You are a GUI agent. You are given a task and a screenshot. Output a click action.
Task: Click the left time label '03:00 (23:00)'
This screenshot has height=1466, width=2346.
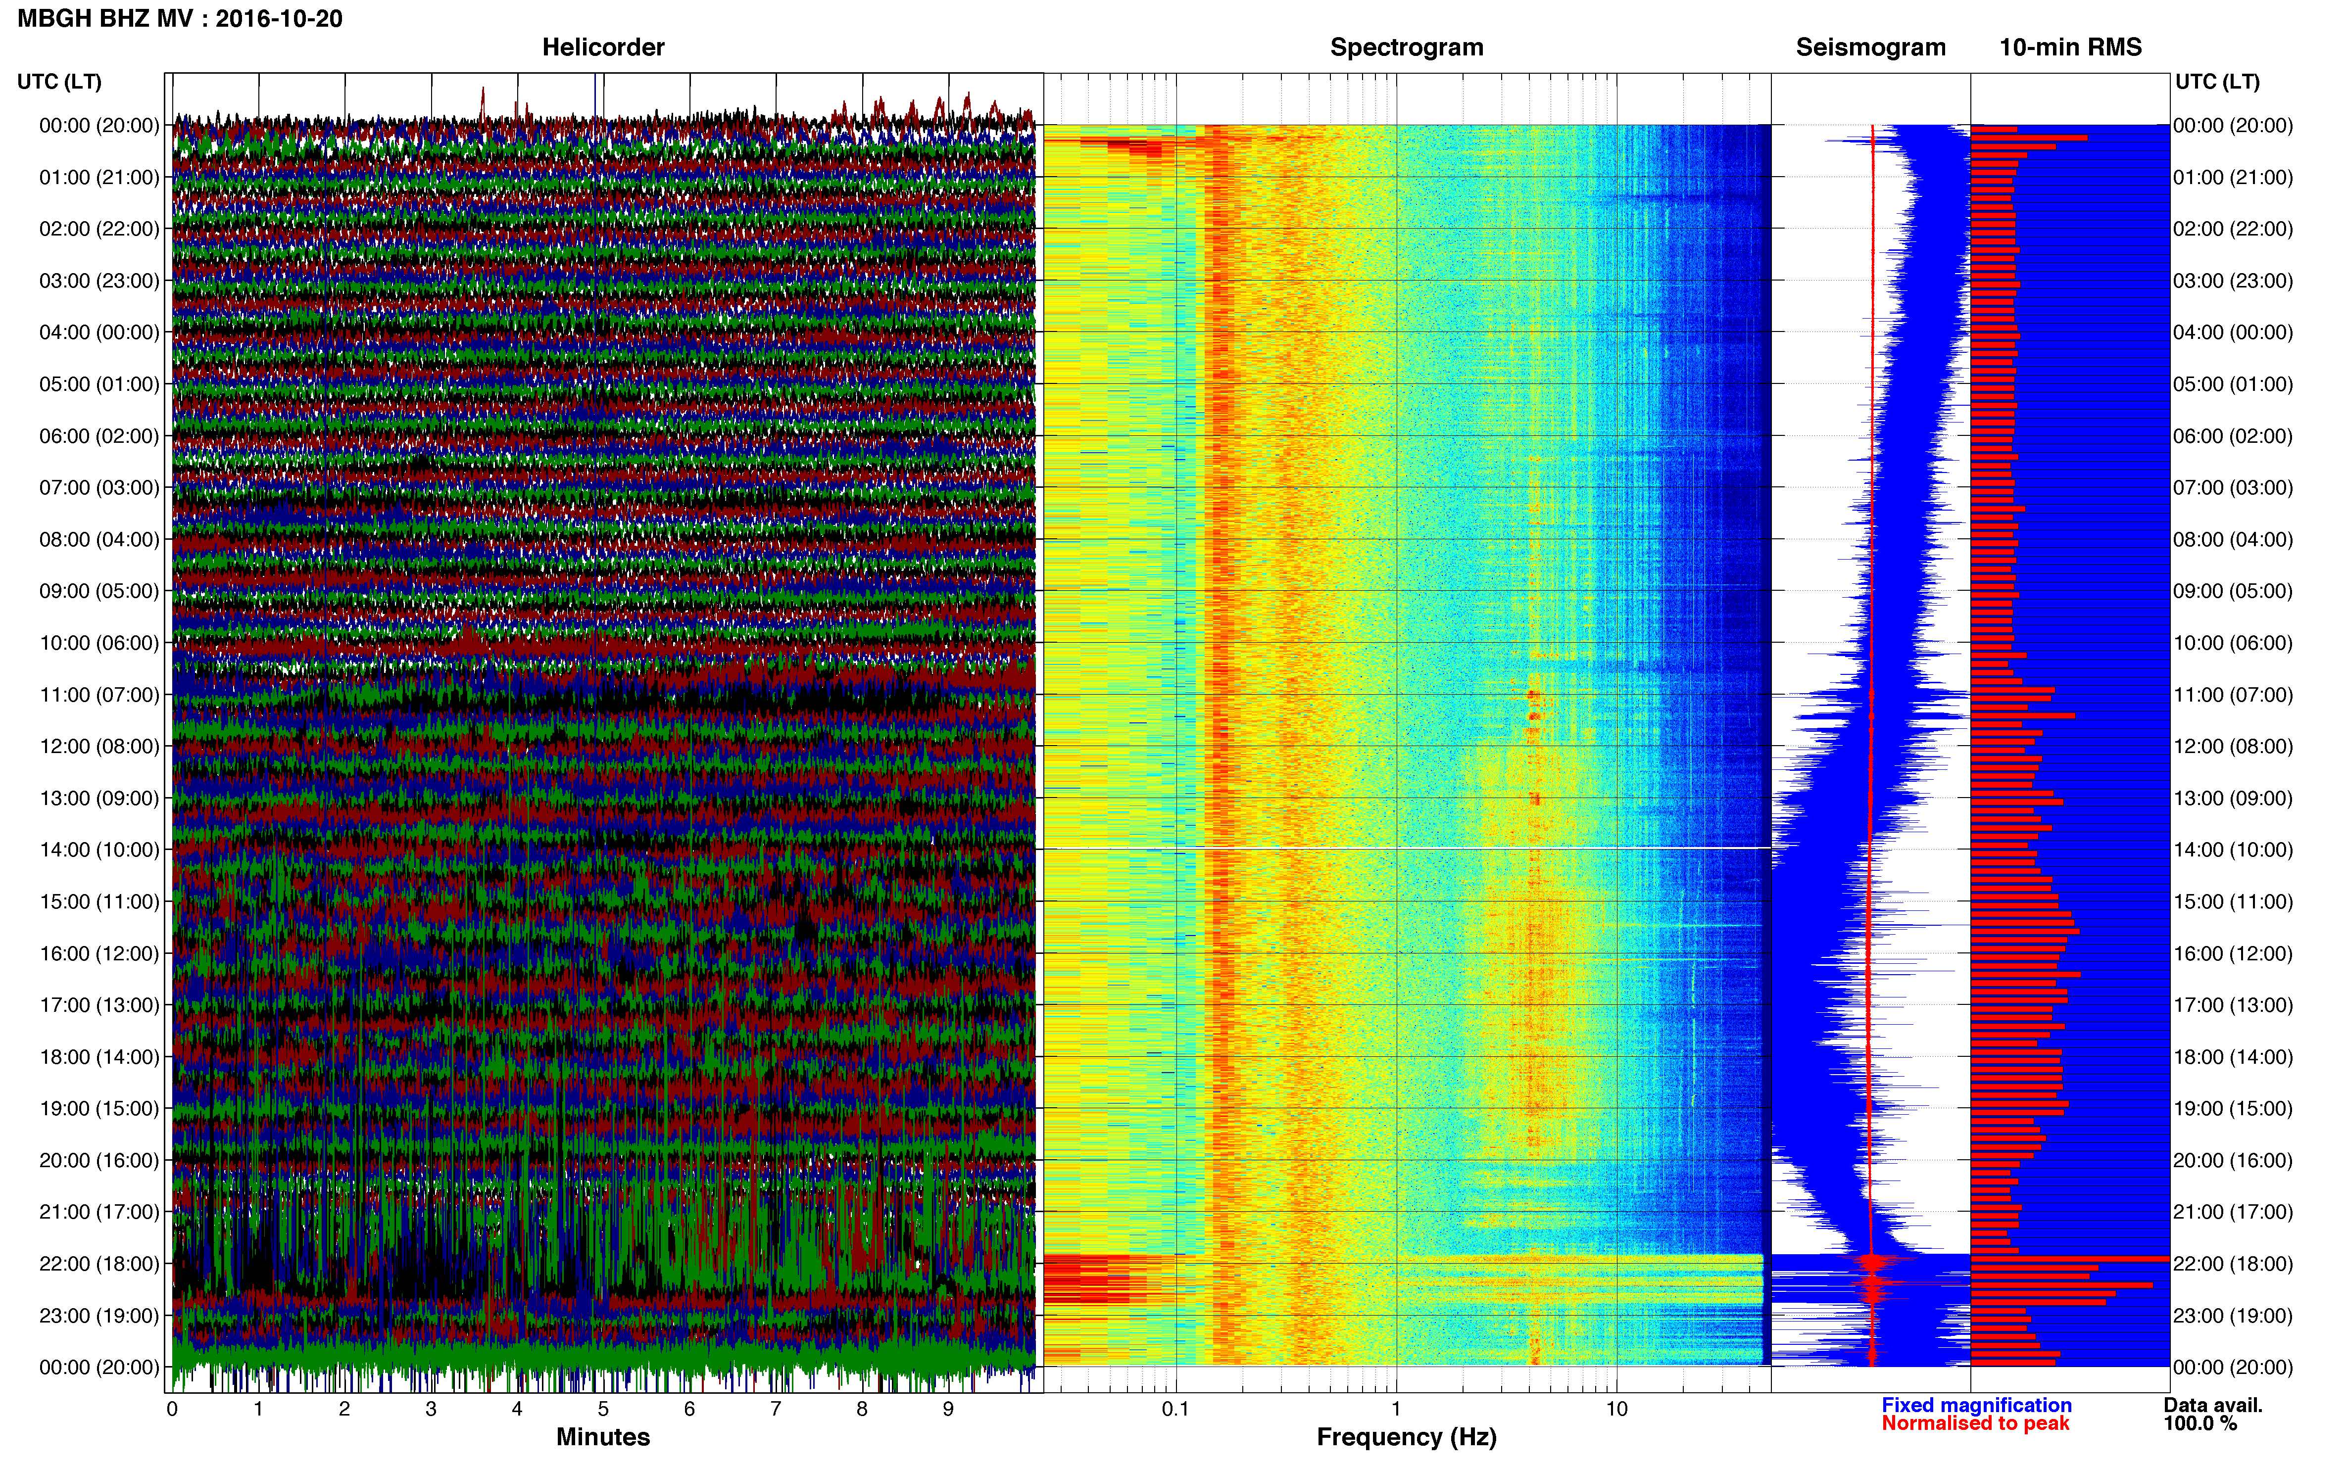click(99, 281)
